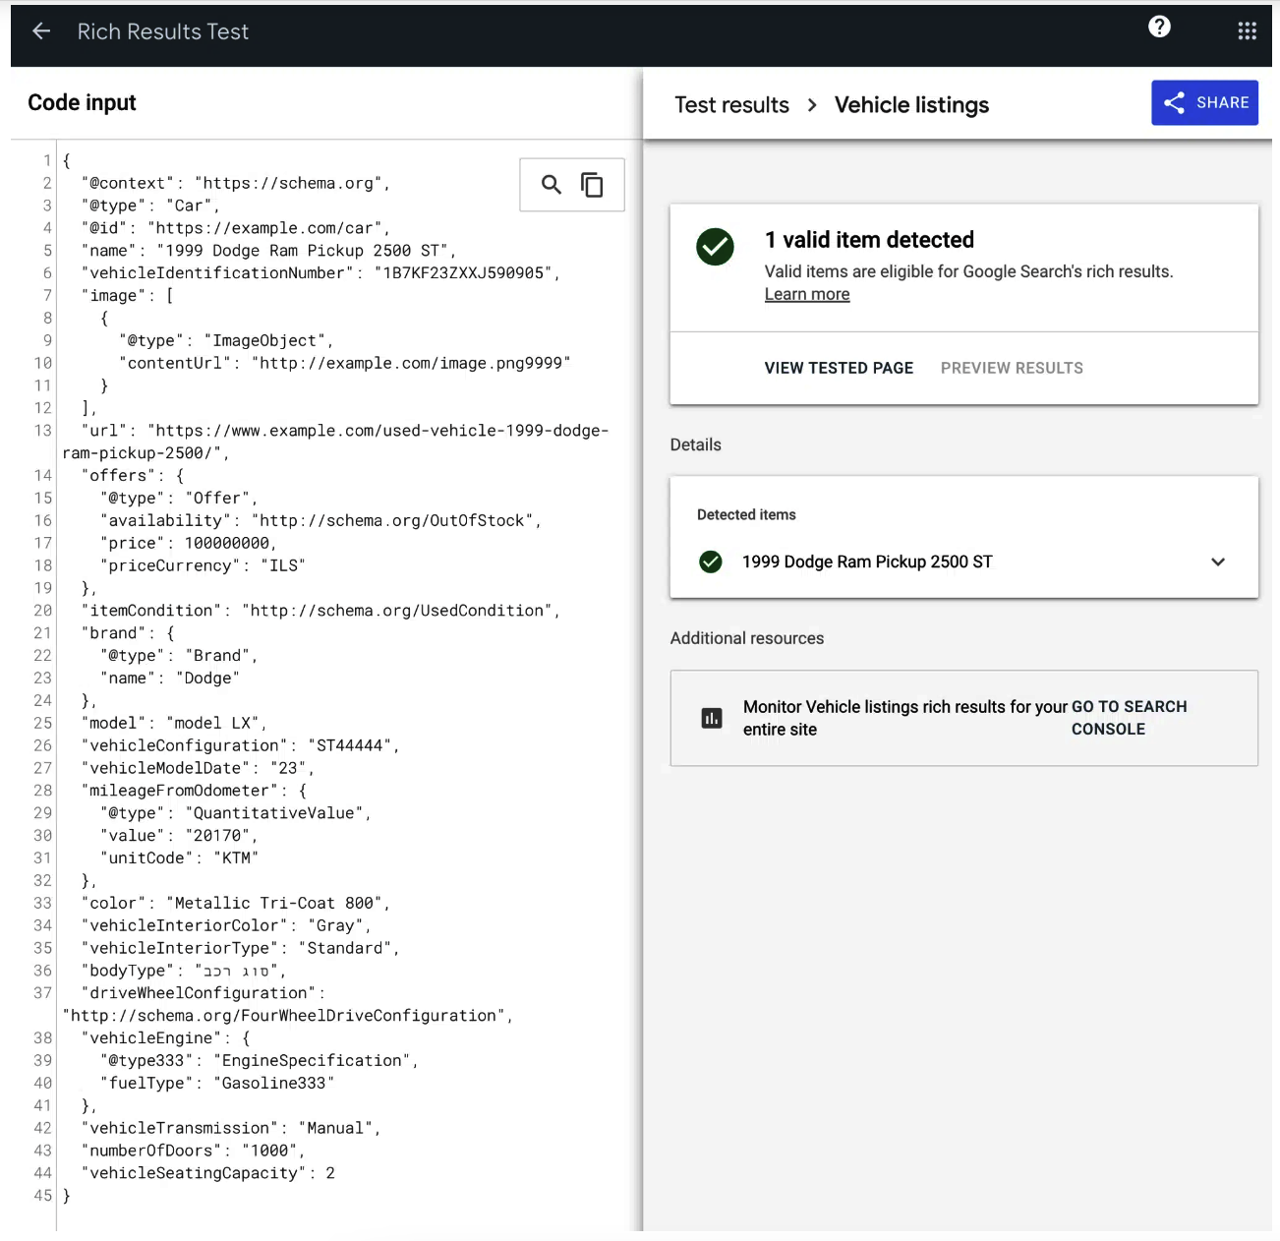This screenshot has width=1280, height=1241.
Task: Click the Detected items label
Action: point(746,514)
